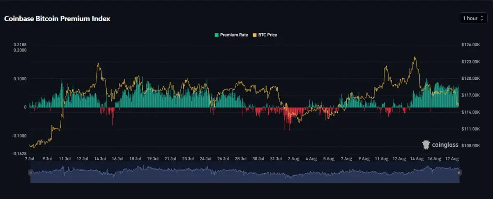Click the $114.00K price axis label

(470, 112)
